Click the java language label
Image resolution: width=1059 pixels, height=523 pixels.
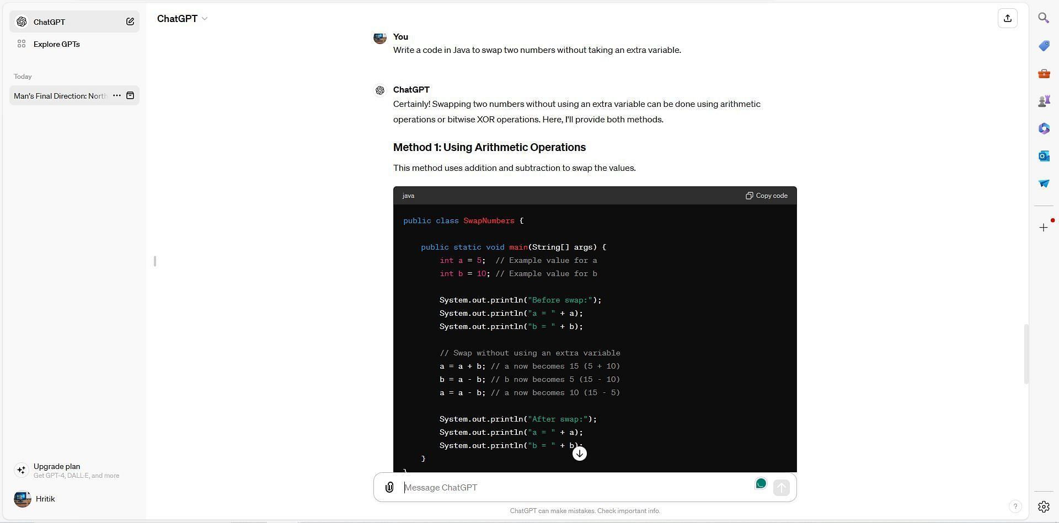coord(408,196)
